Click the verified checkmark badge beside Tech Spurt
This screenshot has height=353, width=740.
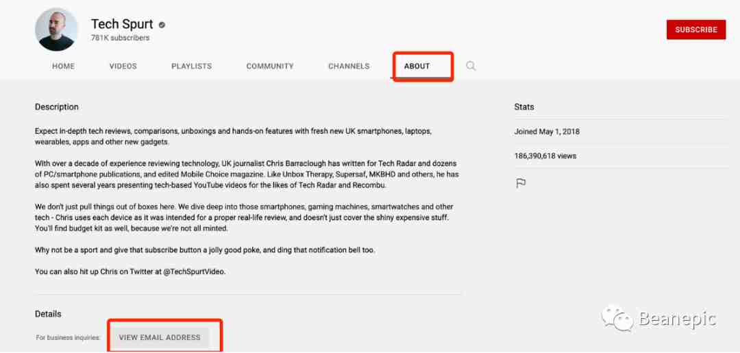click(162, 25)
